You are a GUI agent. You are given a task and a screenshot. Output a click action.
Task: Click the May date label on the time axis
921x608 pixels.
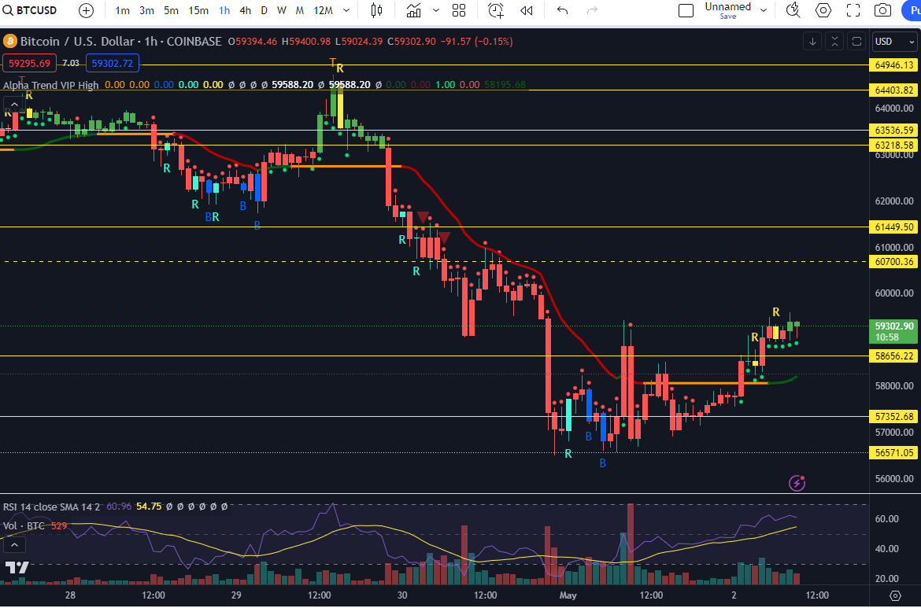568,595
